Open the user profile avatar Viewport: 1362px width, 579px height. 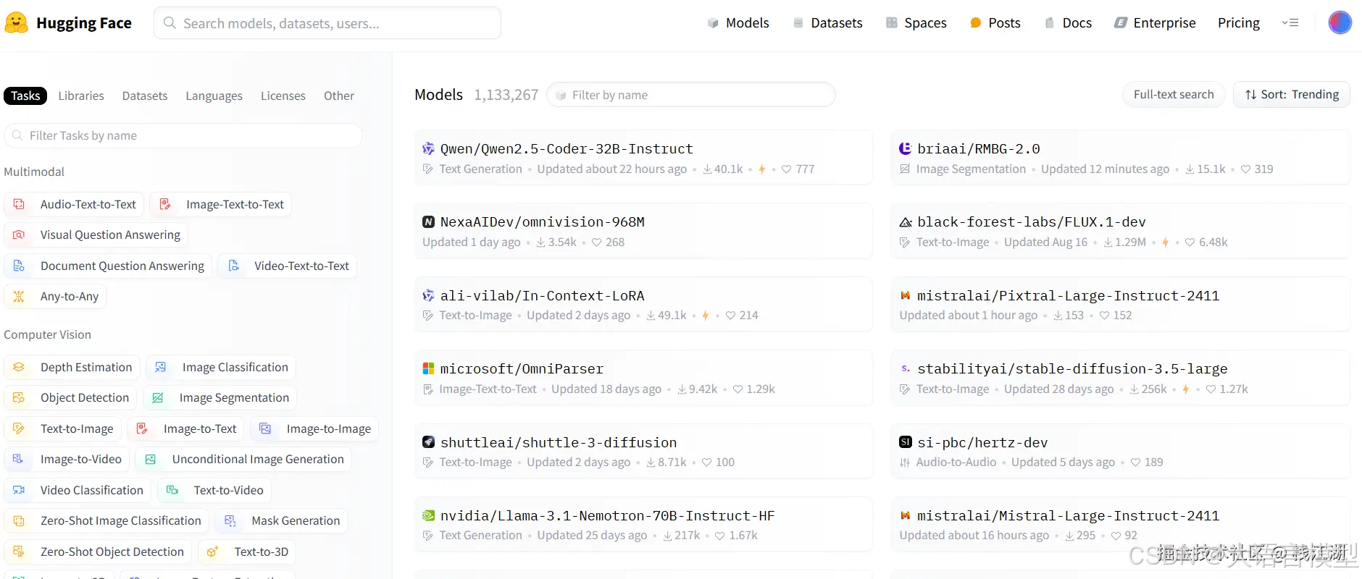click(1340, 22)
